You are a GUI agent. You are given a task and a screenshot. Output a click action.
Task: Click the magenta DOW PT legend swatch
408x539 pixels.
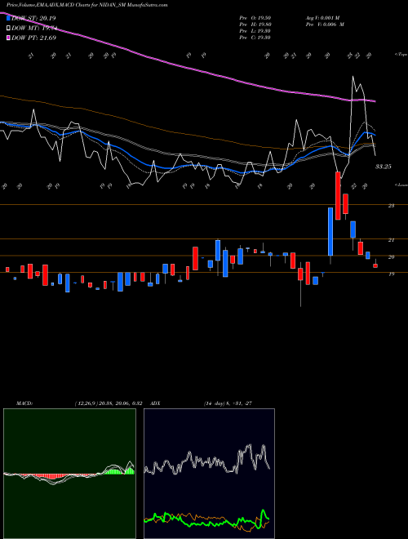pyautogui.click(x=8, y=38)
